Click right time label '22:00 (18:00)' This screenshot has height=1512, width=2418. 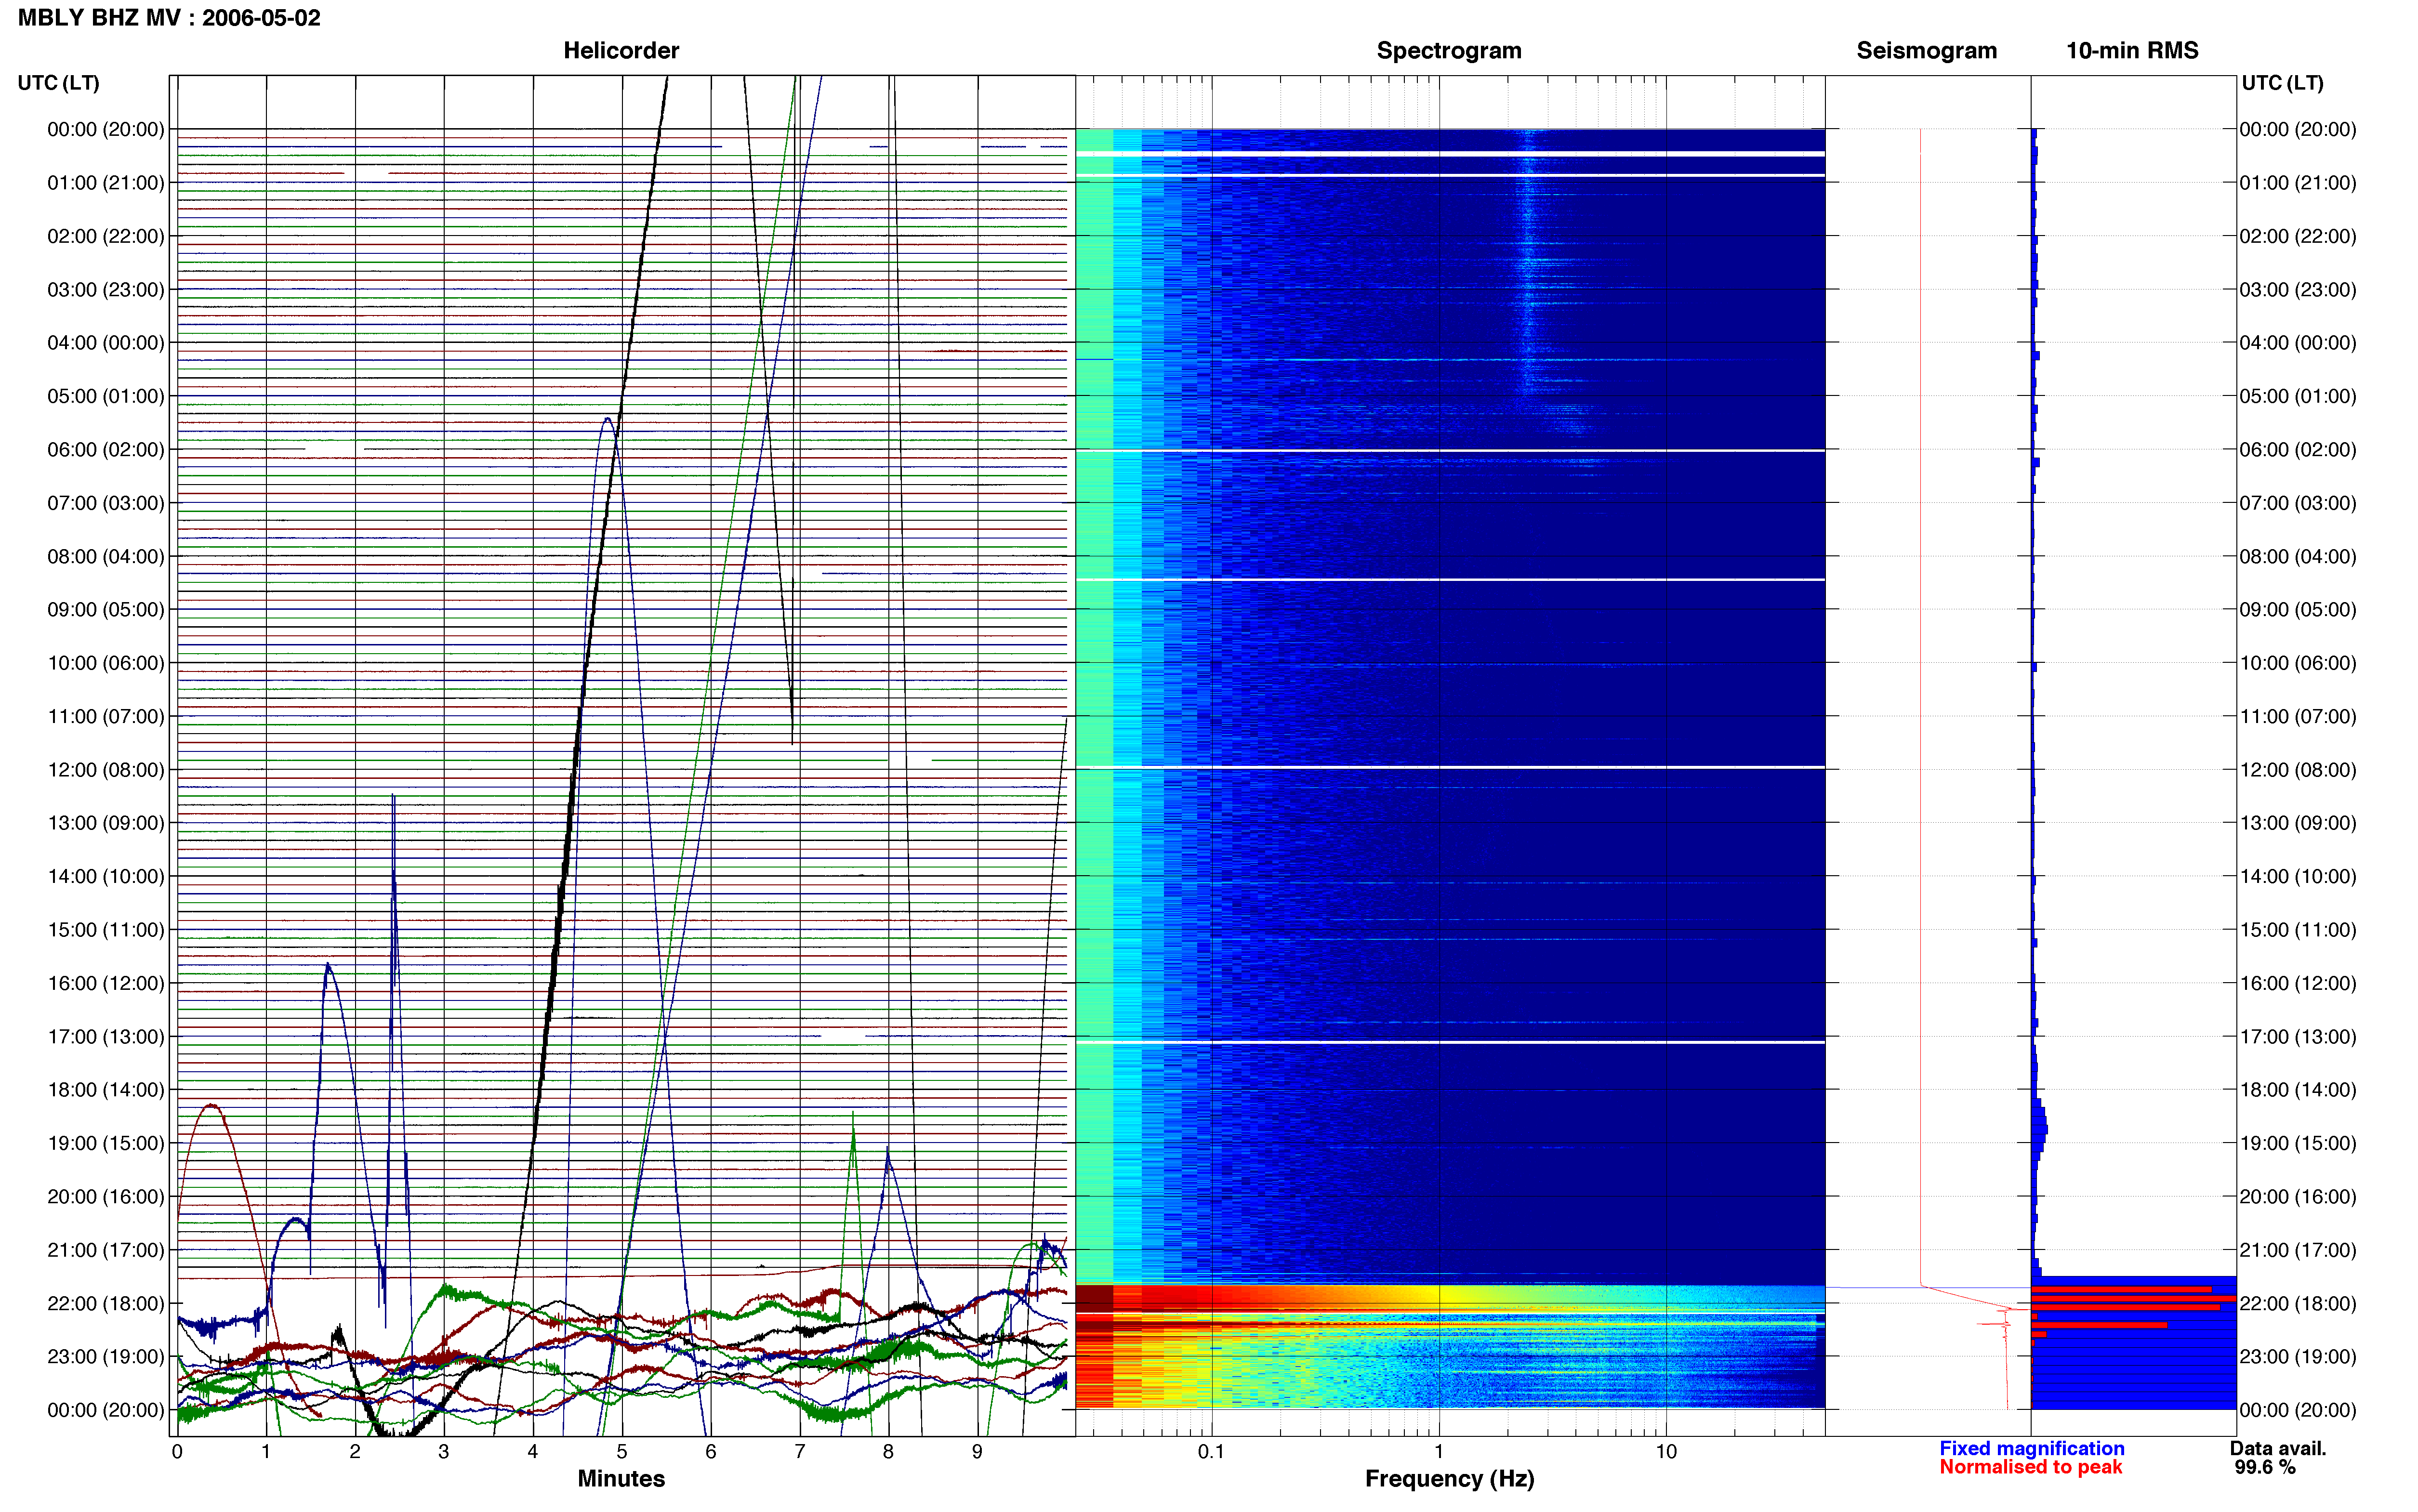point(2298,1303)
